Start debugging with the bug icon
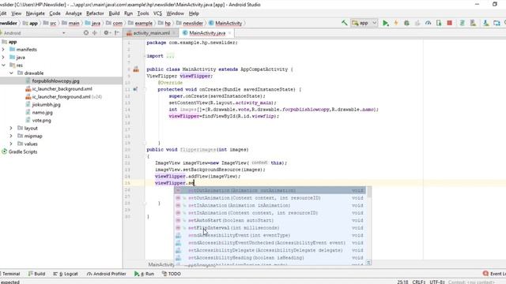The width and height of the screenshot is (506, 284). (x=406, y=23)
